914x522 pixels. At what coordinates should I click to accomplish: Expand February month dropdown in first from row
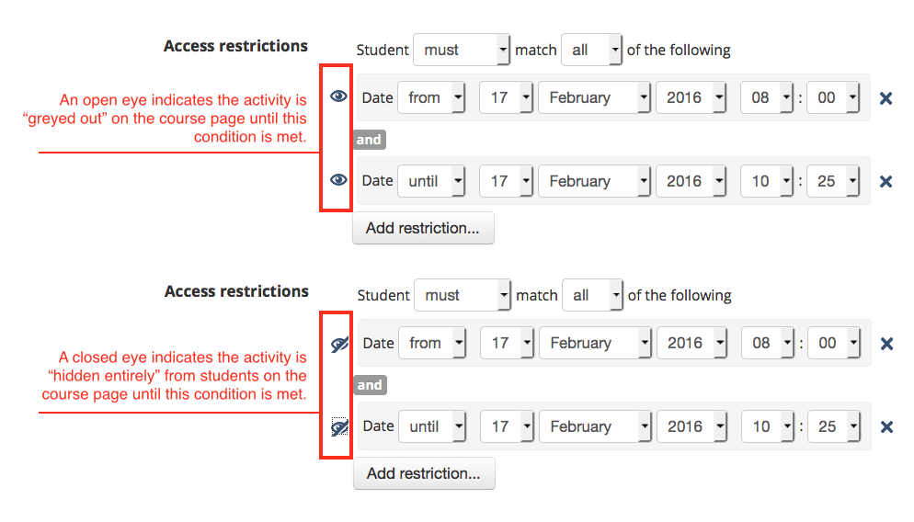tap(594, 97)
